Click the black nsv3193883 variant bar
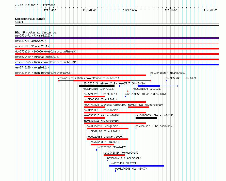This screenshot has height=181, width=226. pos(146,118)
